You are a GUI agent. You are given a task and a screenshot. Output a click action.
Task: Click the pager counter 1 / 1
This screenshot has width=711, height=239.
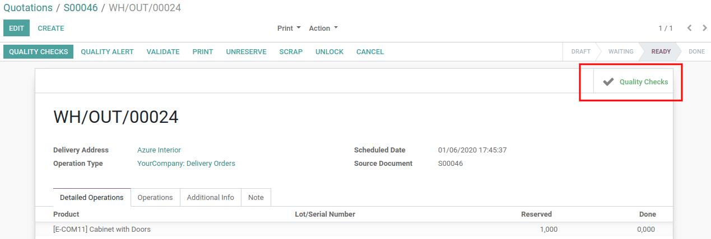(x=666, y=28)
